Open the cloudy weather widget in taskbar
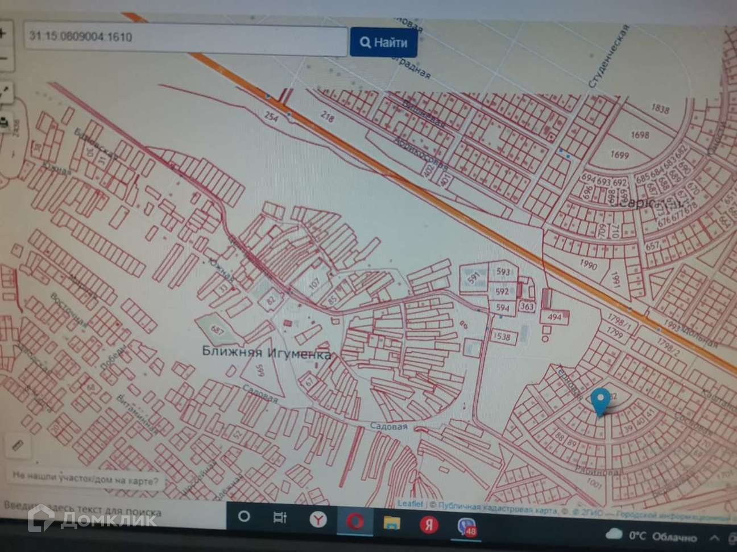Screen dimensions: 737x552 [x=651, y=536]
